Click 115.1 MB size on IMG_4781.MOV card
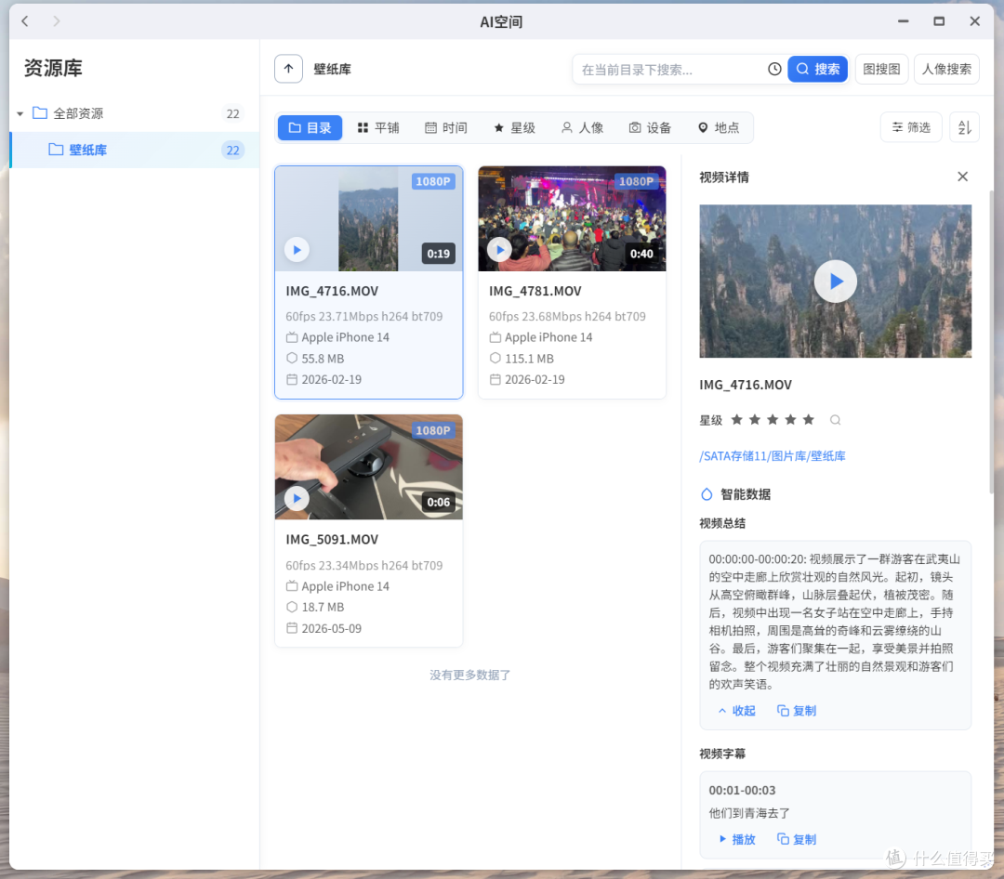This screenshot has width=1004, height=879. [529, 359]
